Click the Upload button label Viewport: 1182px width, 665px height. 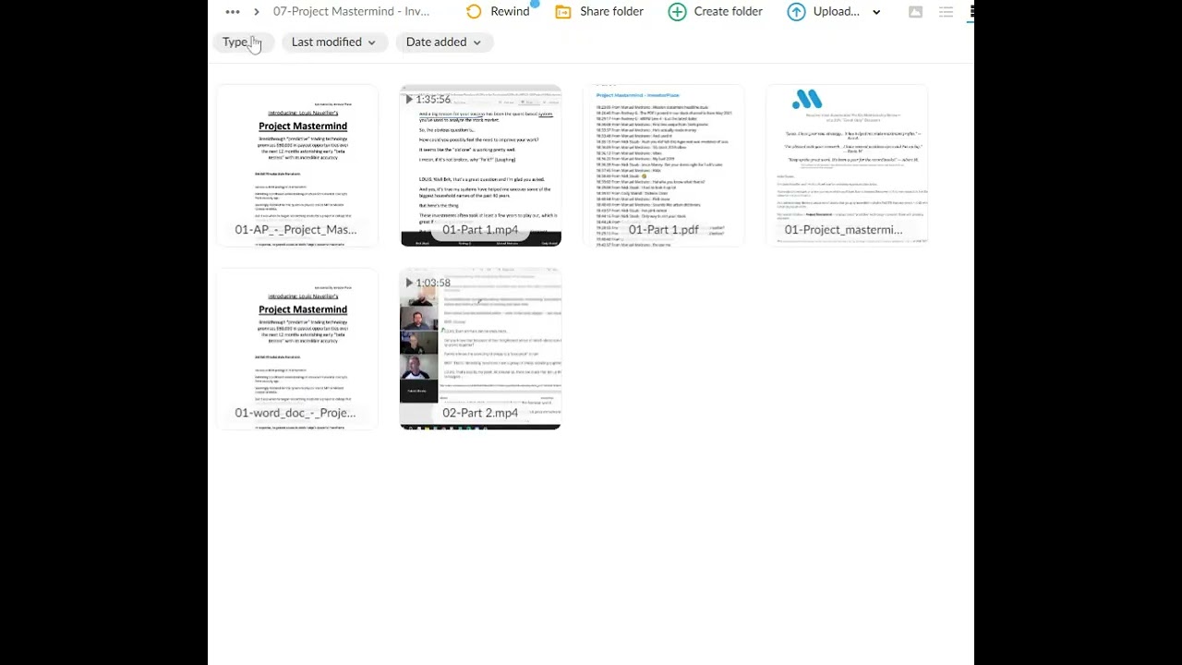tap(837, 12)
